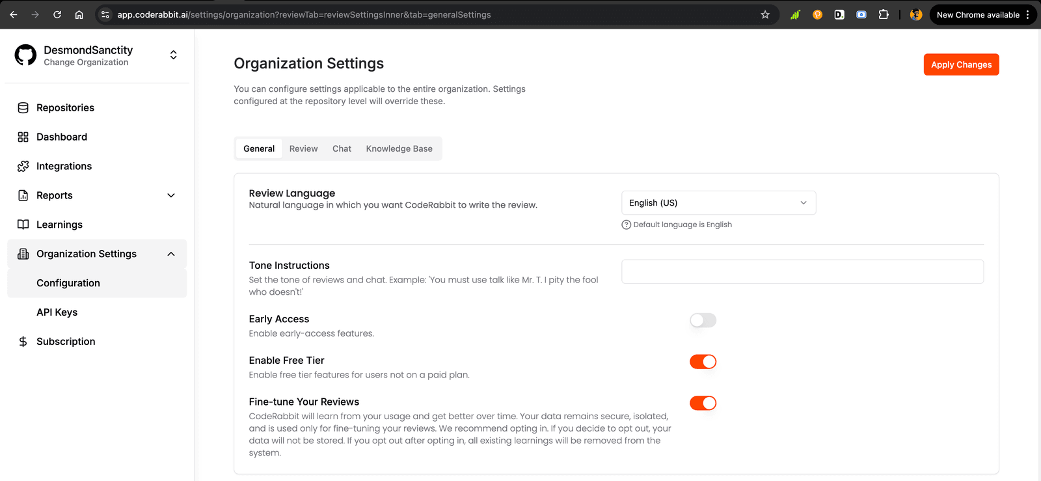This screenshot has width=1041, height=481.
Task: Click the Integrations puzzle icon
Action: coord(23,167)
